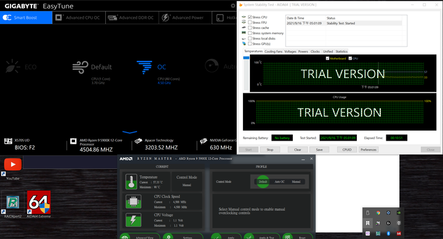Click the CPU info icon in EasyTune
The height and width of the screenshot is (239, 443).
[73, 141]
